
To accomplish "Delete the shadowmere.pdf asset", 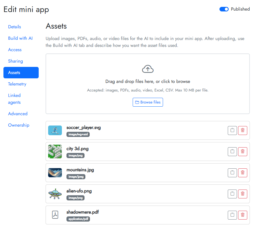I will [x=243, y=215].
